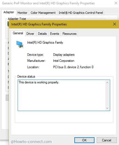
Task: Click the Cancel button
Action: coord(107,140)
